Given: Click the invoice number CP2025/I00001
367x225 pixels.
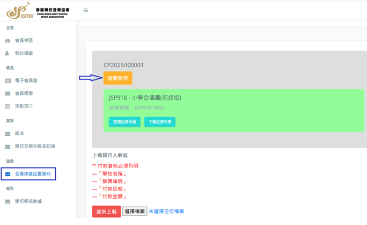Looking at the screenshot, I should (123, 65).
